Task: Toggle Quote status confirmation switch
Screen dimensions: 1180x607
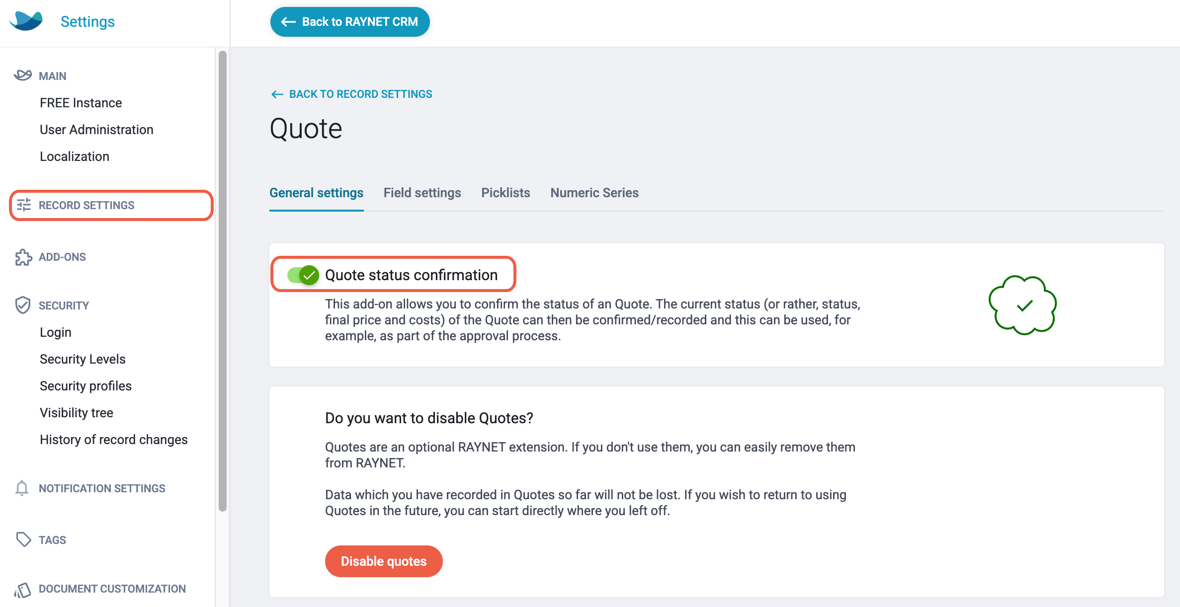Action: (x=303, y=275)
